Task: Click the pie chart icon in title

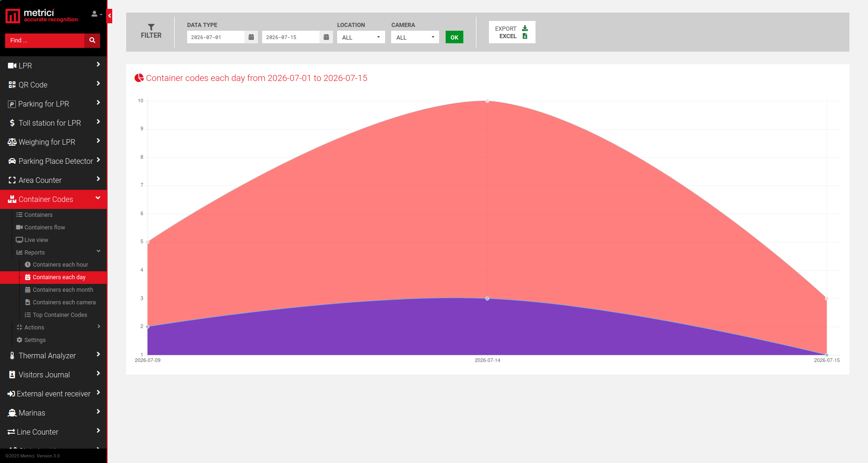Action: coord(139,78)
